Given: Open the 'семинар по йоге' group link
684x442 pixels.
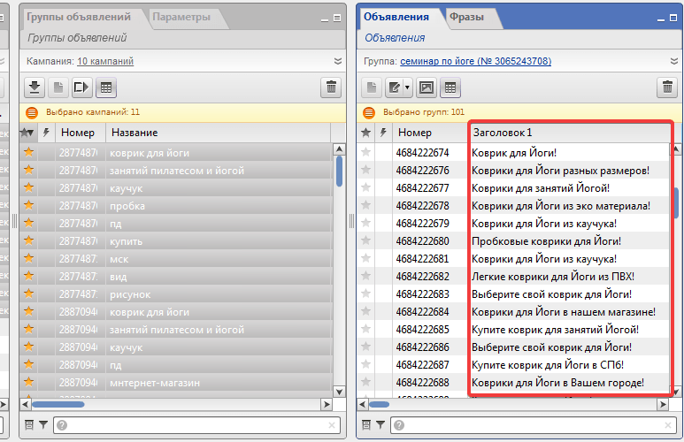Looking at the screenshot, I should [475, 61].
